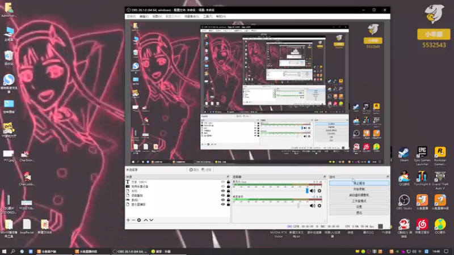Open QQ音乐 desktop icon

(440, 226)
